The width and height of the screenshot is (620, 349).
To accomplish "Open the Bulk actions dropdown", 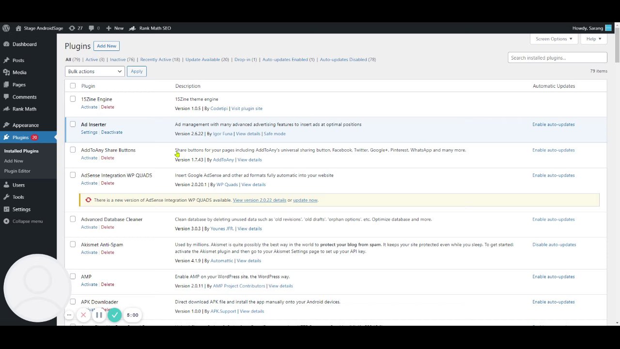I will [95, 71].
